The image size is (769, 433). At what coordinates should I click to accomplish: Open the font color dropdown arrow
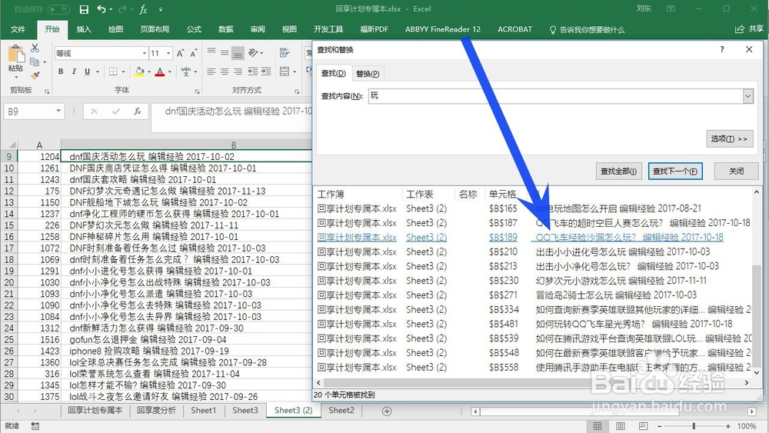pos(170,72)
